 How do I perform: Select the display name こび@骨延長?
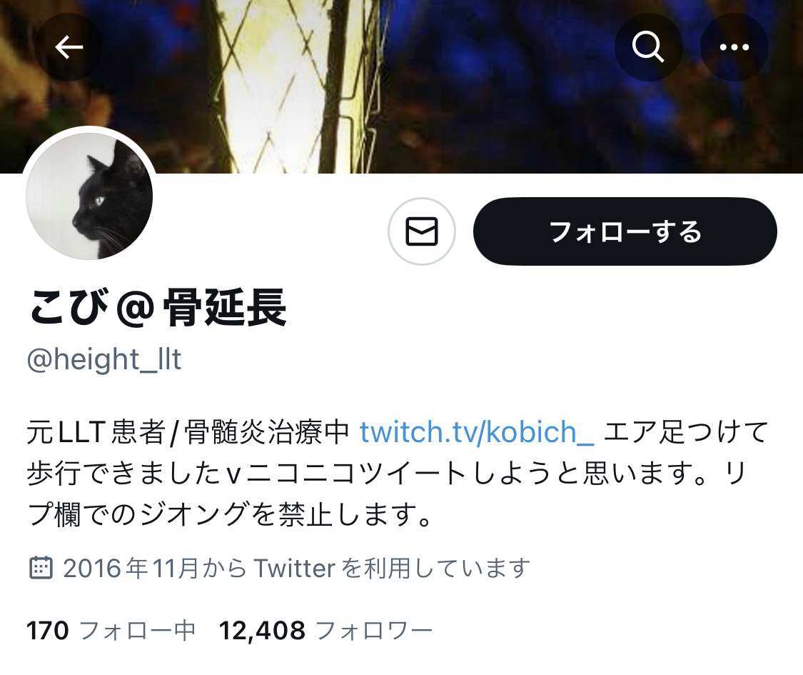tap(157, 307)
